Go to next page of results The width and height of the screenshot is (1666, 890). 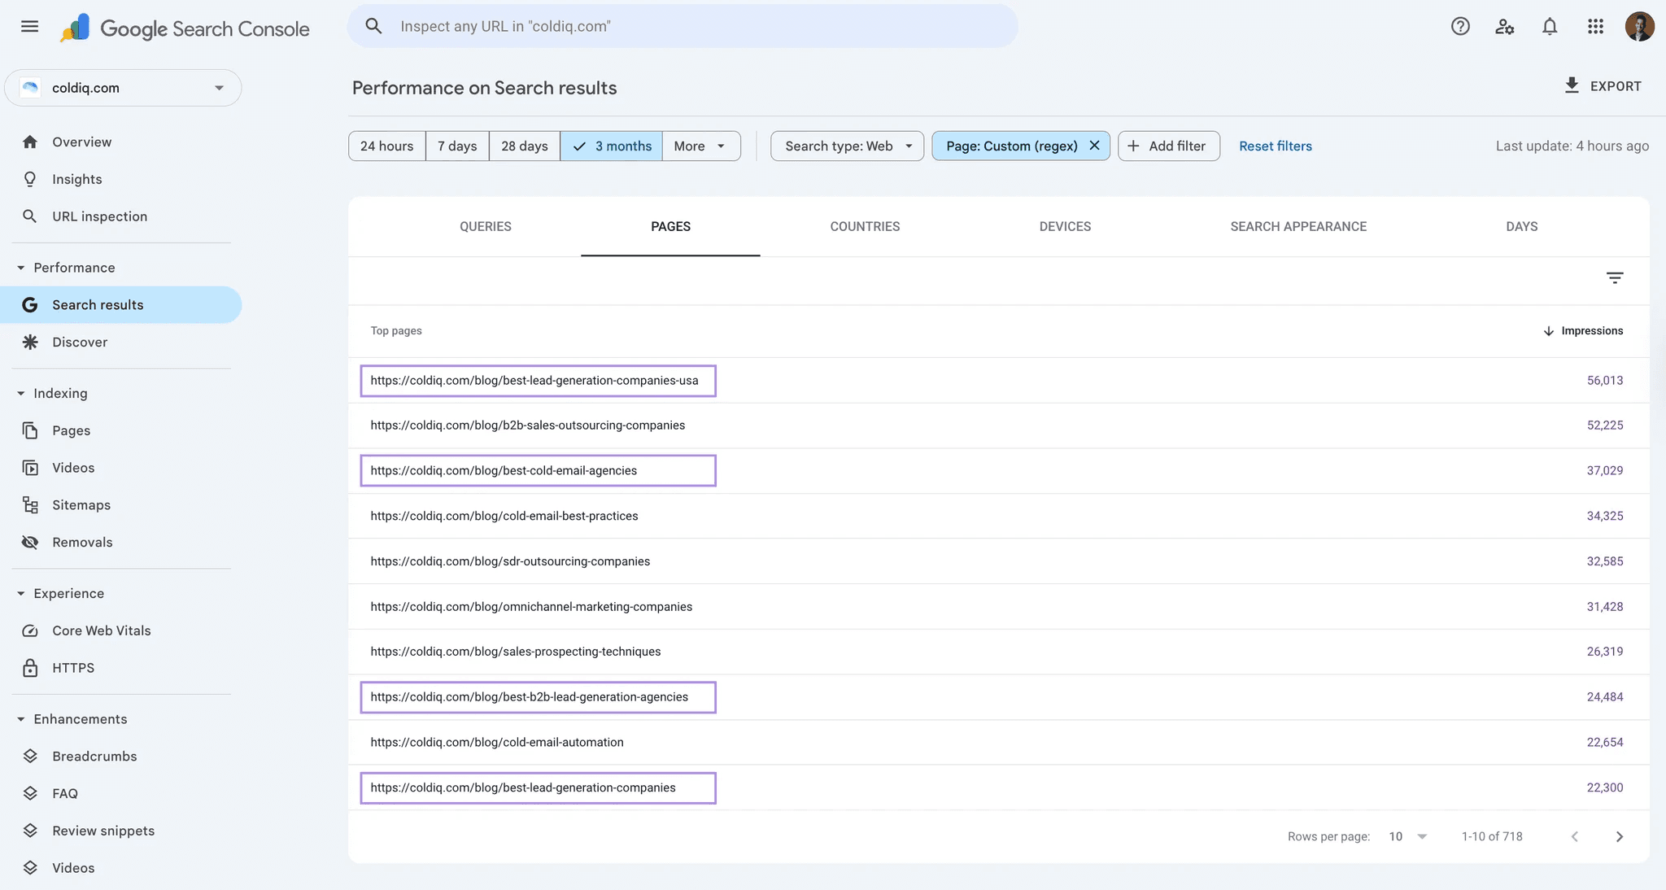click(1619, 836)
